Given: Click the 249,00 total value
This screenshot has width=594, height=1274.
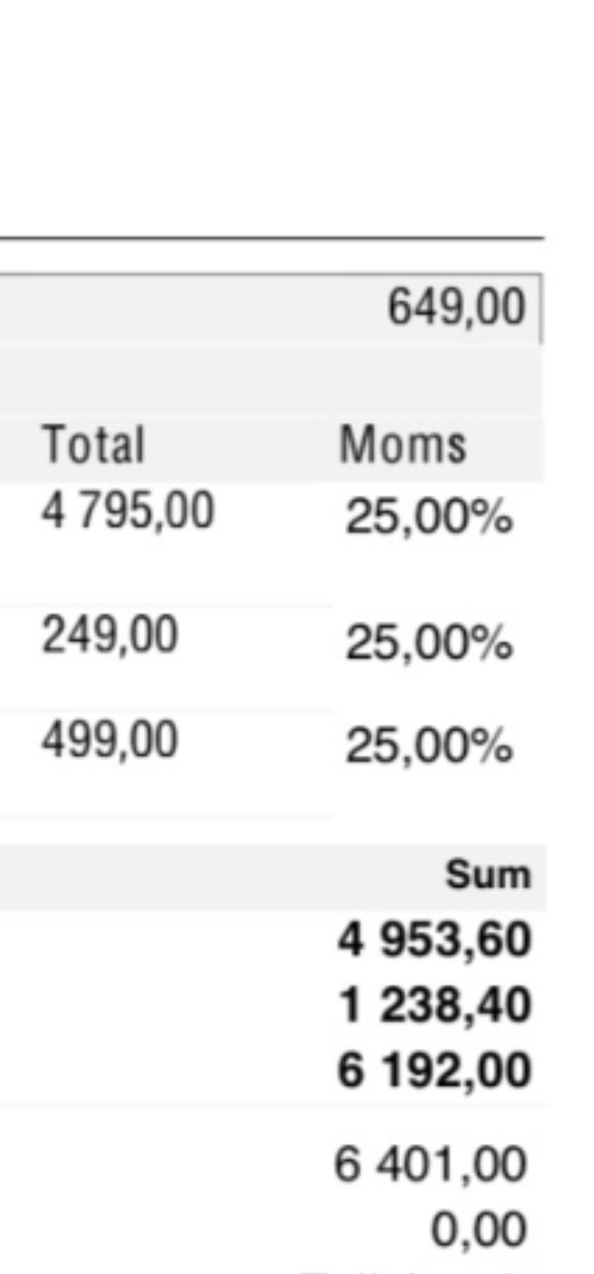Looking at the screenshot, I should pos(110,635).
